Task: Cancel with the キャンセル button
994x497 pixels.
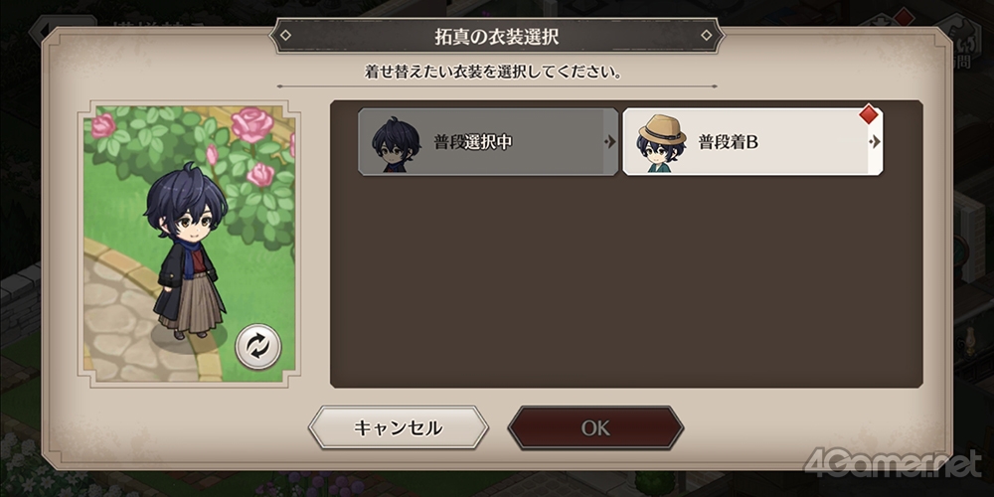Action: [399, 427]
